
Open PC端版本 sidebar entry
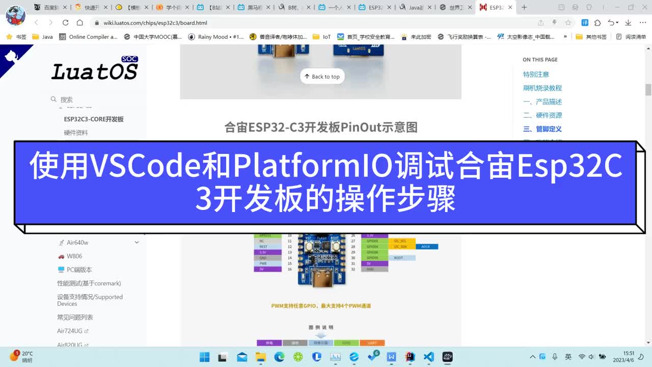(x=74, y=270)
